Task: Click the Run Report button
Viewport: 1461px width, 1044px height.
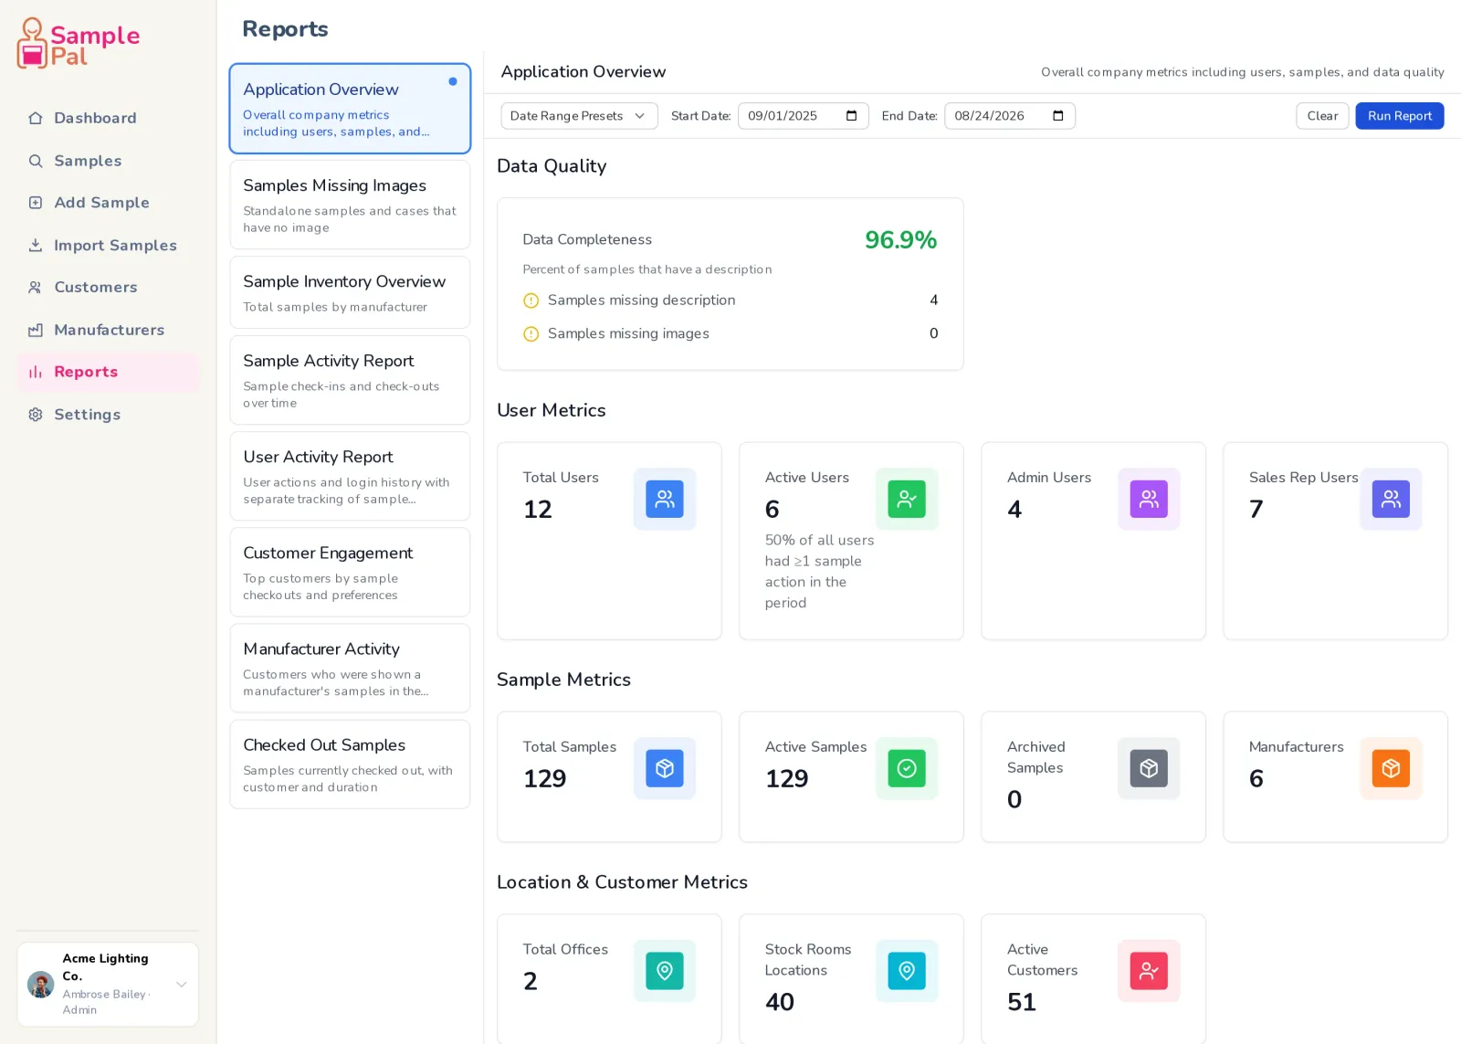Action: click(x=1399, y=116)
